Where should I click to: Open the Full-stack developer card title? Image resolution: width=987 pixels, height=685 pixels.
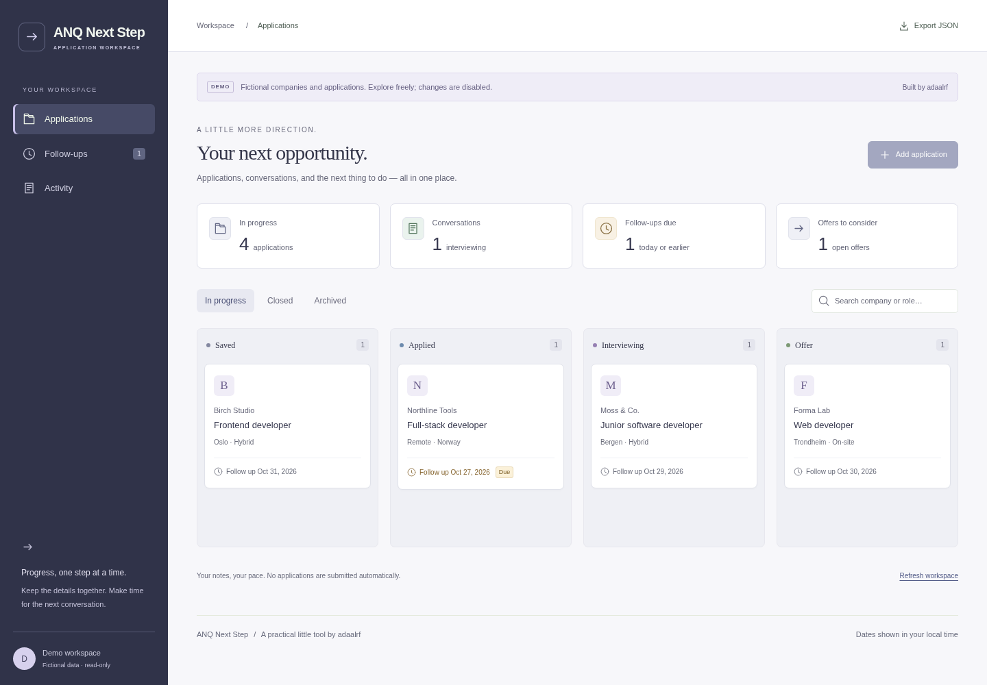(x=447, y=425)
